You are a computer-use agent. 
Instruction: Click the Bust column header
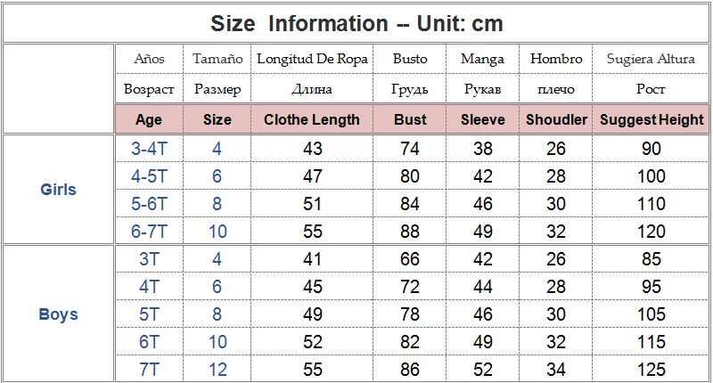click(x=410, y=119)
